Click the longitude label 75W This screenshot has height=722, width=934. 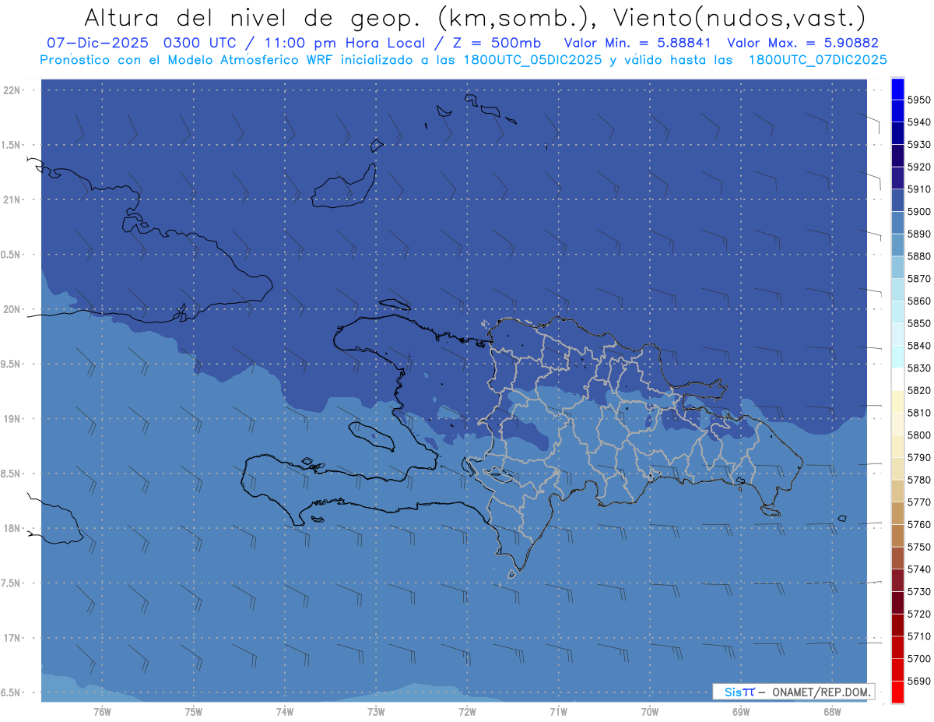click(194, 712)
